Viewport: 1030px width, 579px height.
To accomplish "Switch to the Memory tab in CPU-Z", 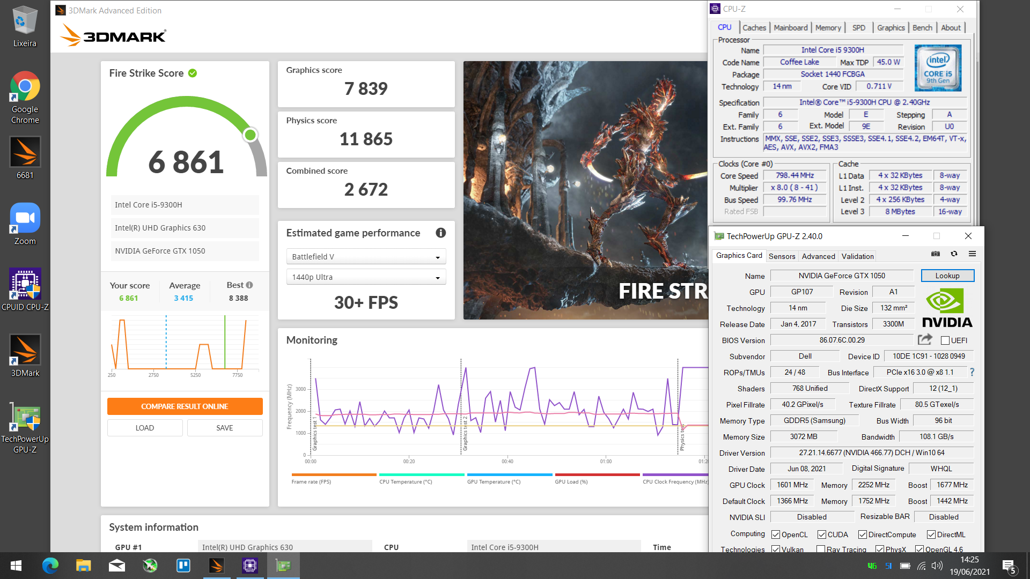I will [x=828, y=27].
